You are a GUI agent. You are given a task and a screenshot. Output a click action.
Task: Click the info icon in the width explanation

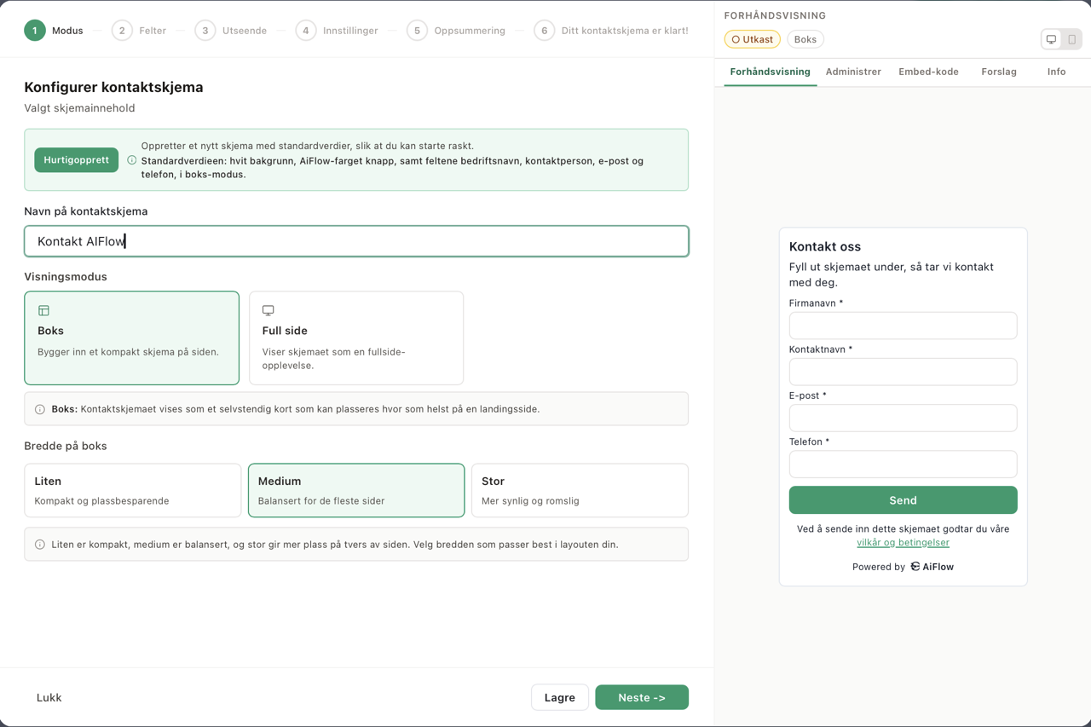[x=39, y=544]
